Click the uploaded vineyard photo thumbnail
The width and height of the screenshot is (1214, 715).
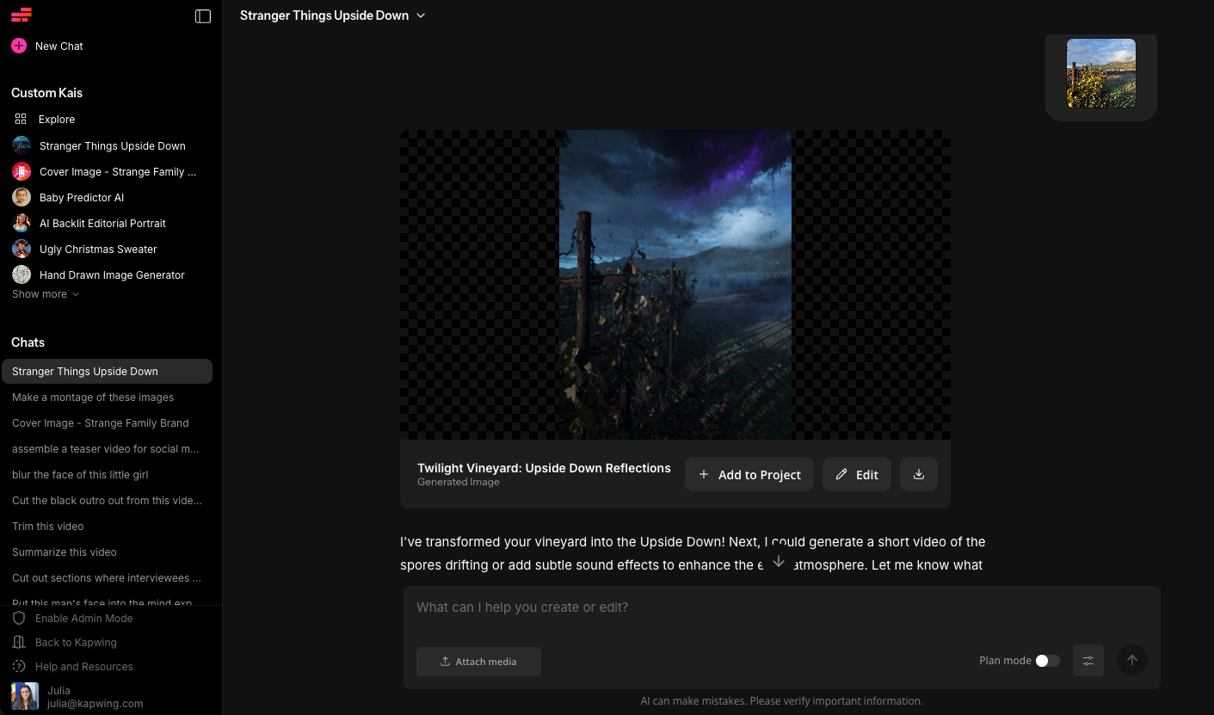pyautogui.click(x=1100, y=73)
